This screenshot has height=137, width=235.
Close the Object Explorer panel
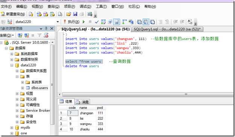[x=52, y=28]
